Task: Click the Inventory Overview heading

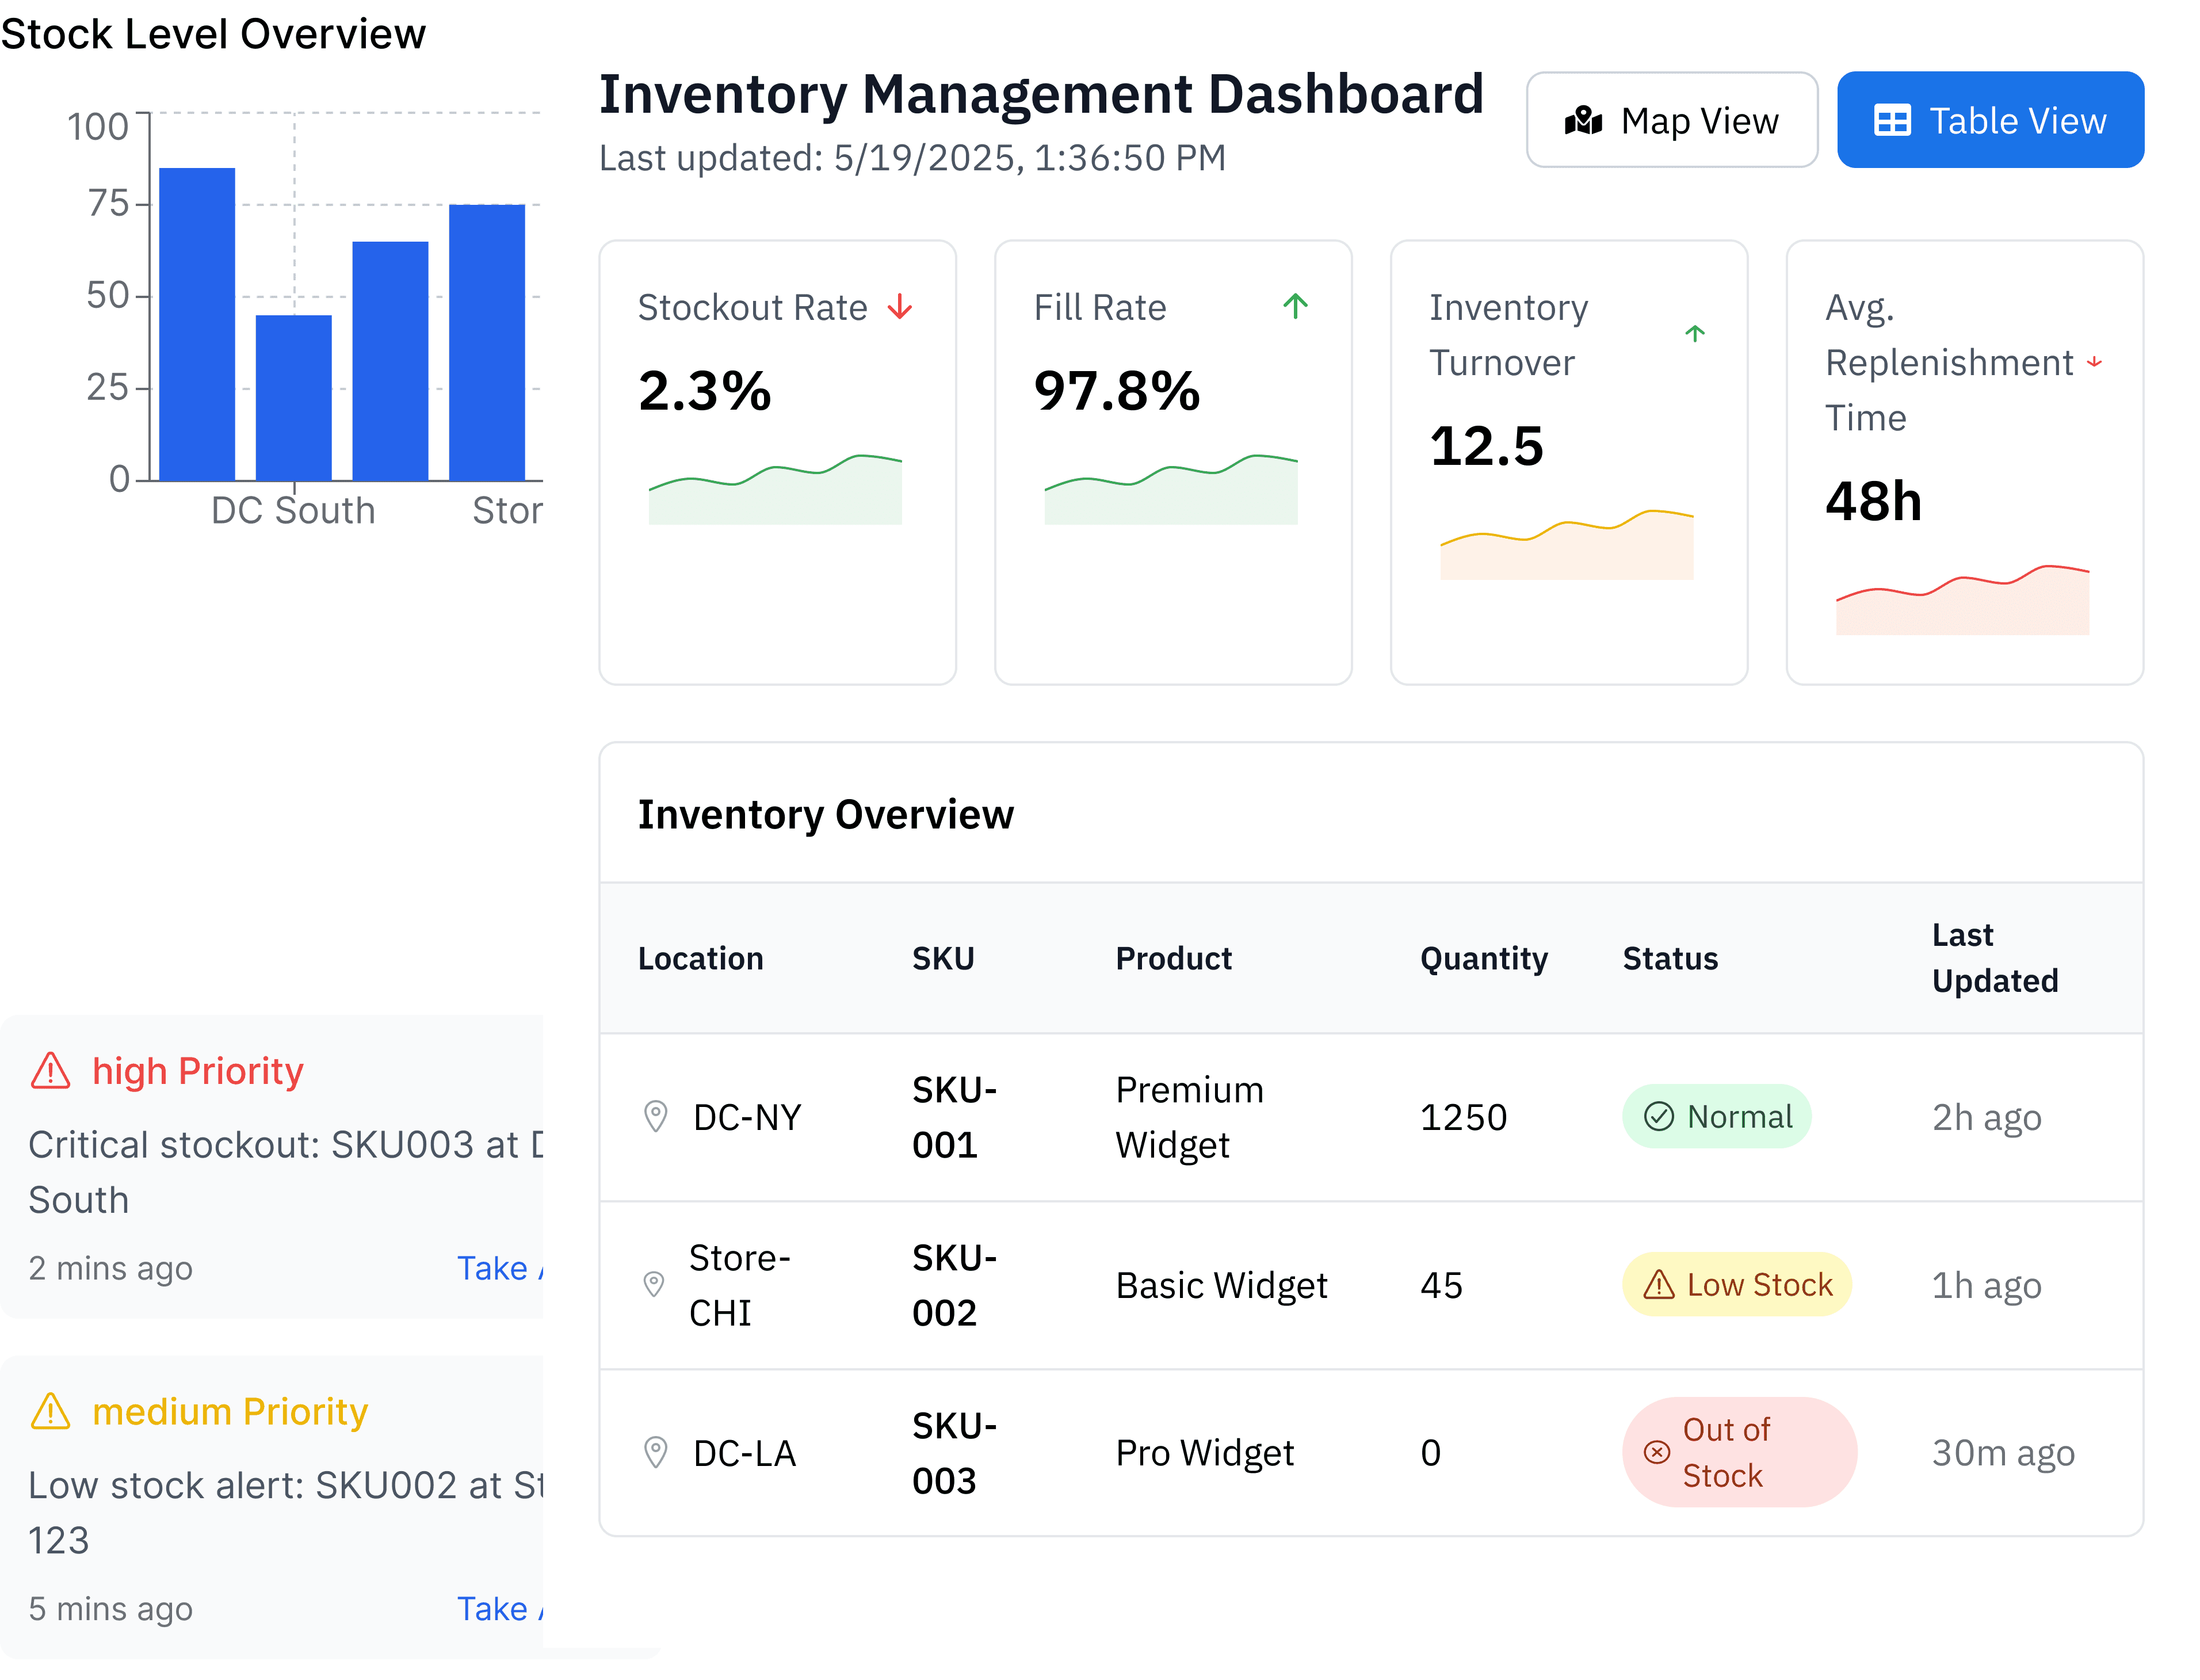Action: [x=825, y=814]
